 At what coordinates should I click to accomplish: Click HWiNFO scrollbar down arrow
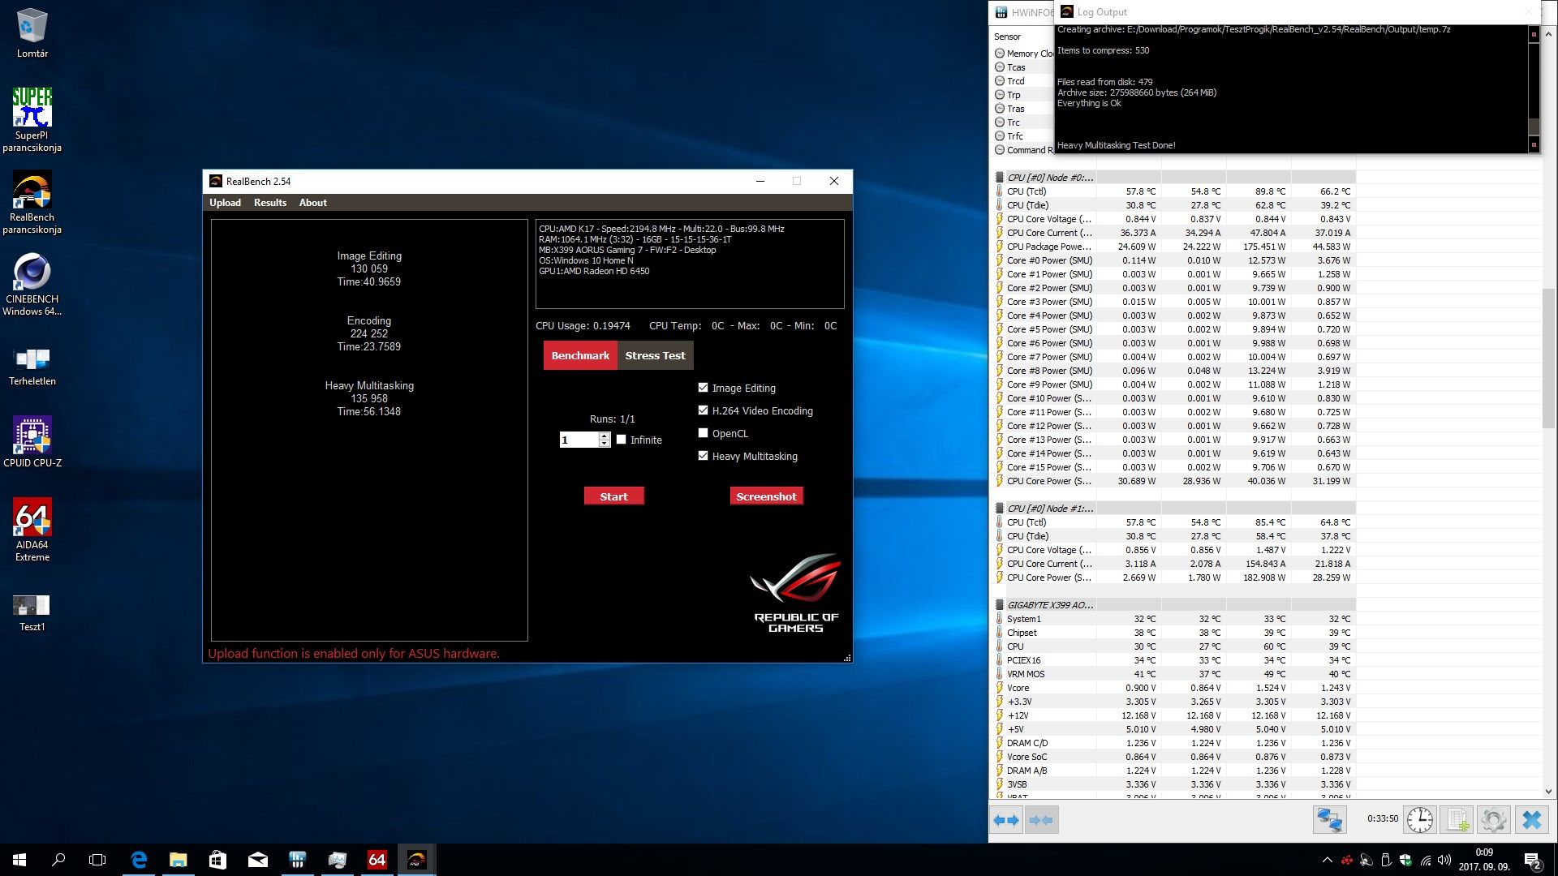pos(1548,792)
